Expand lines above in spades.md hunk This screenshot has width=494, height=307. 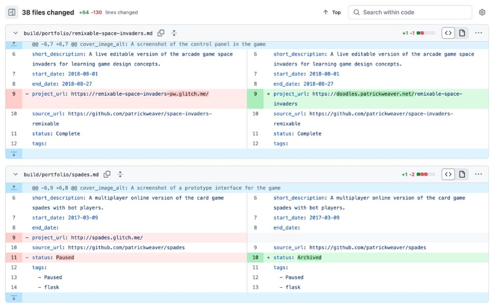pyautogui.click(x=14, y=188)
